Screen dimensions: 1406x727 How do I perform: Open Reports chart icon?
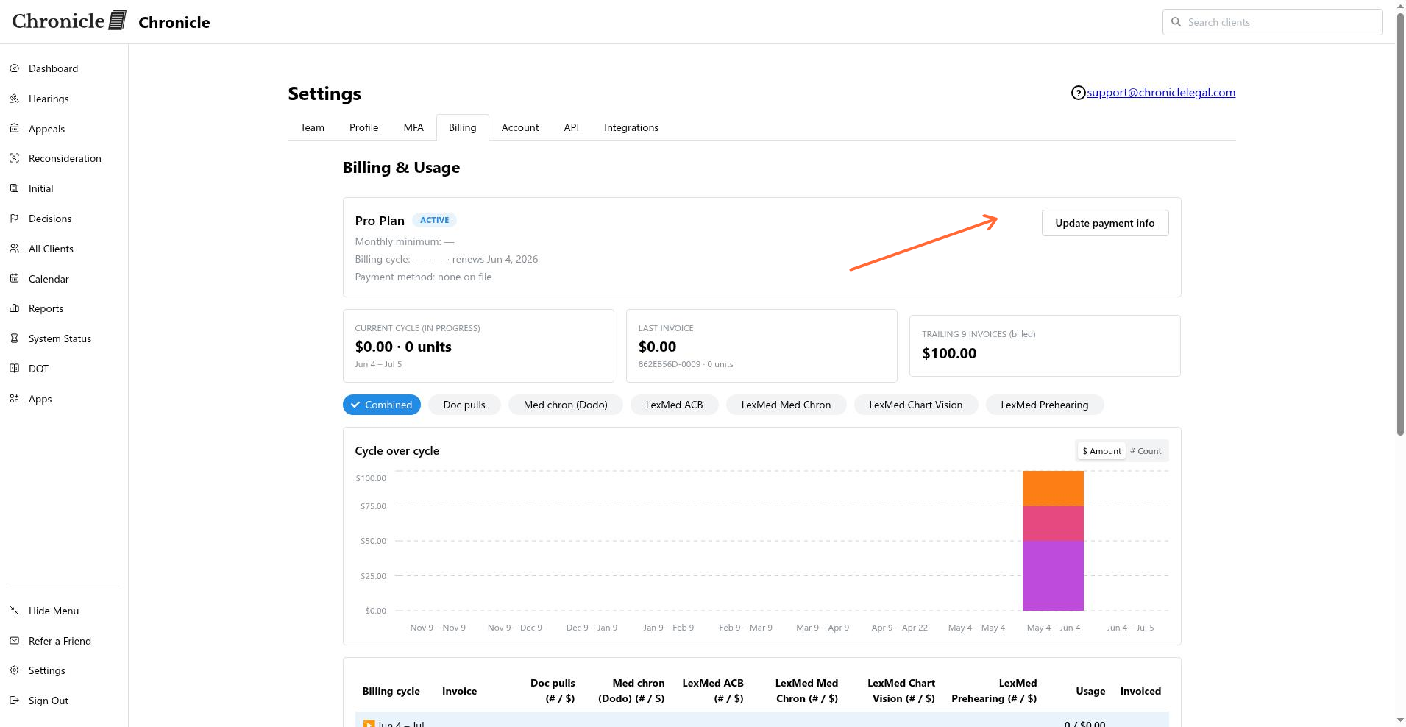tap(14, 308)
